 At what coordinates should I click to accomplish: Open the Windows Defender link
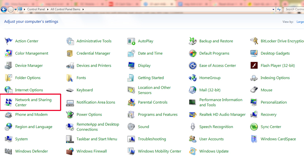tap(32, 151)
